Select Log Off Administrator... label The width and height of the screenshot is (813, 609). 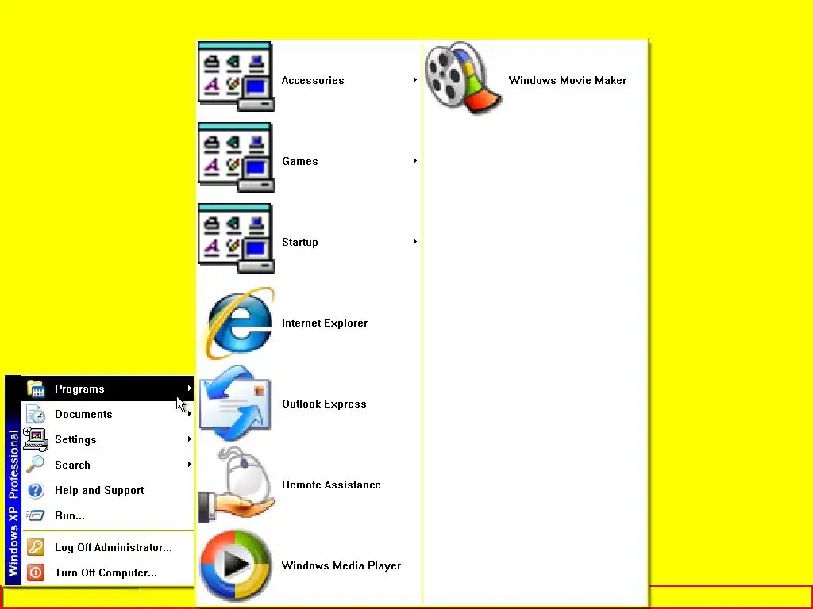pos(114,547)
